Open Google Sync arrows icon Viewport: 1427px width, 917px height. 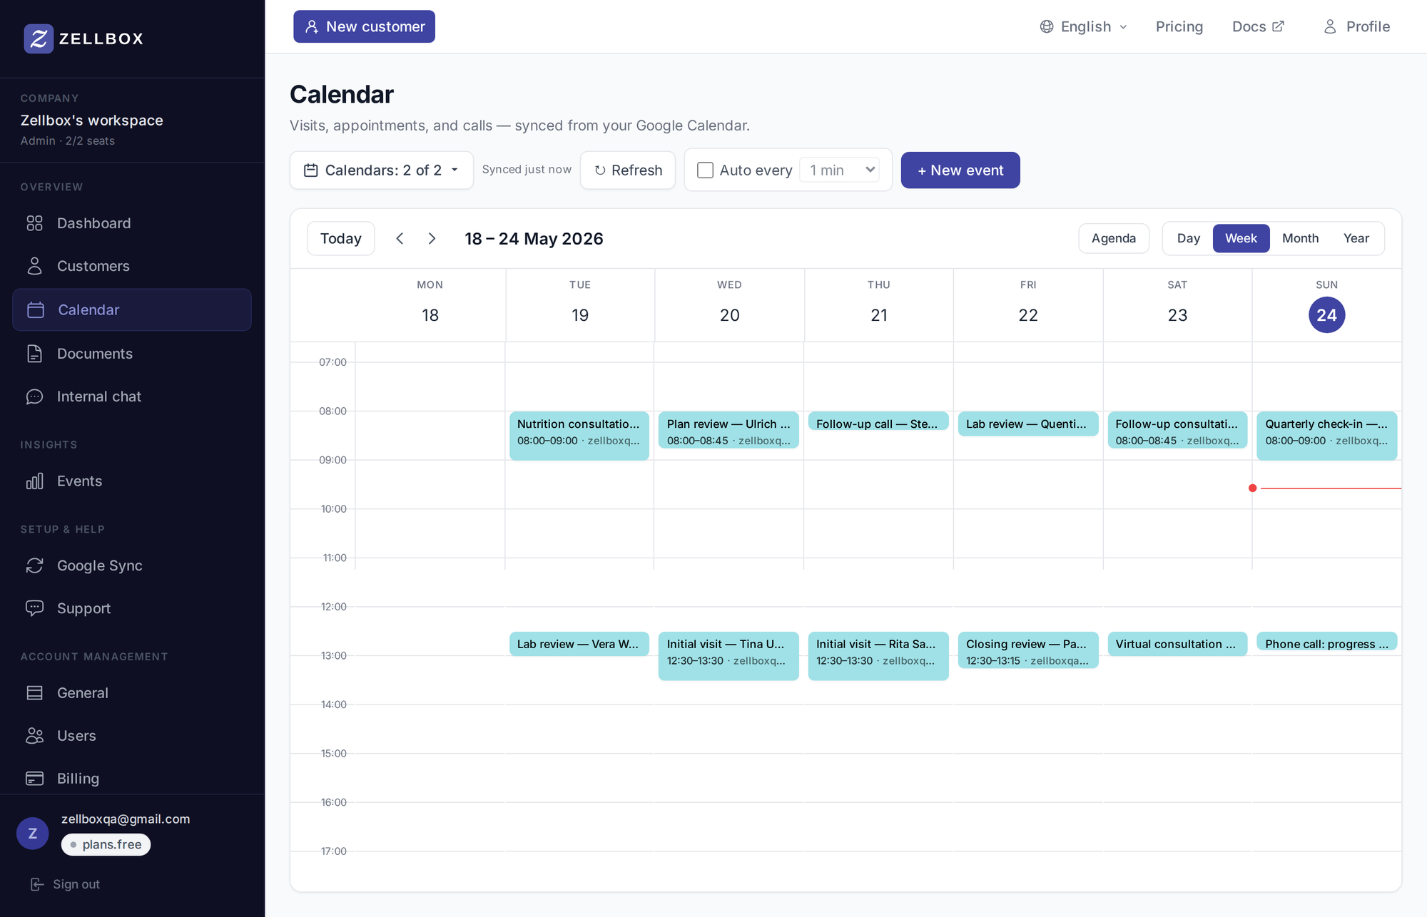click(34, 565)
